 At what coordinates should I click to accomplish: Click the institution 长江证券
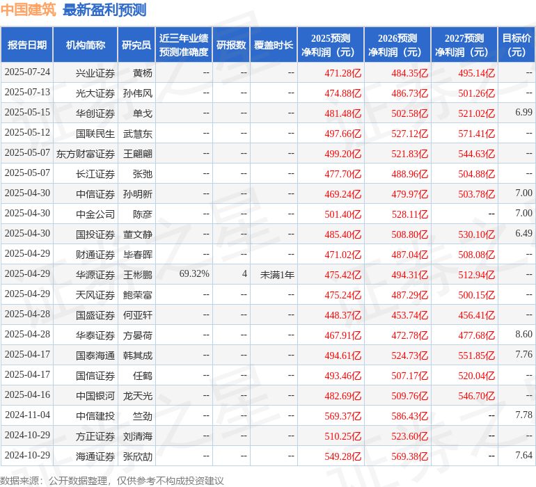(x=95, y=174)
